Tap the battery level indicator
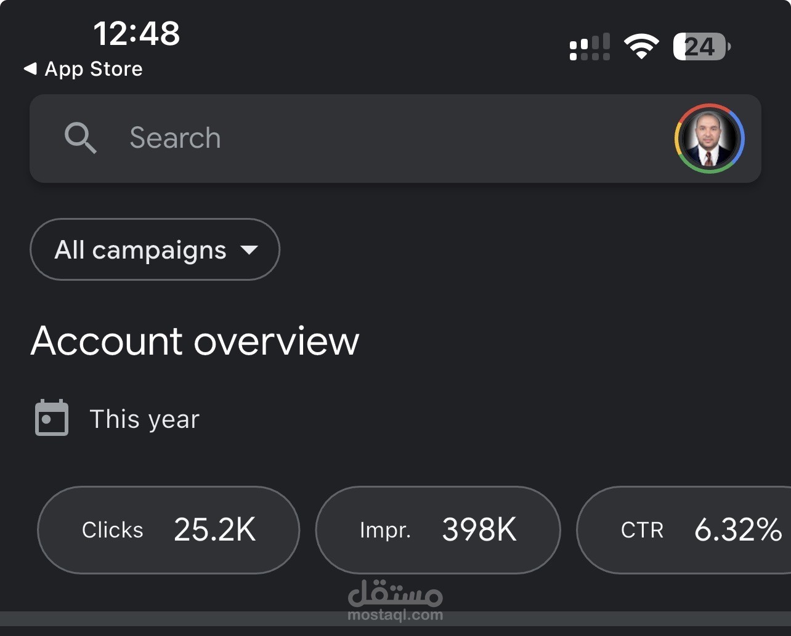This screenshot has height=636, width=791. tap(701, 47)
